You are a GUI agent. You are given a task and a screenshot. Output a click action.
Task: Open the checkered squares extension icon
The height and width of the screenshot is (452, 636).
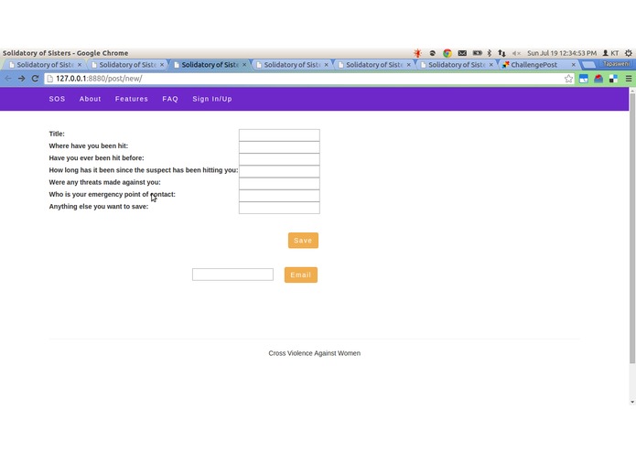click(x=613, y=79)
